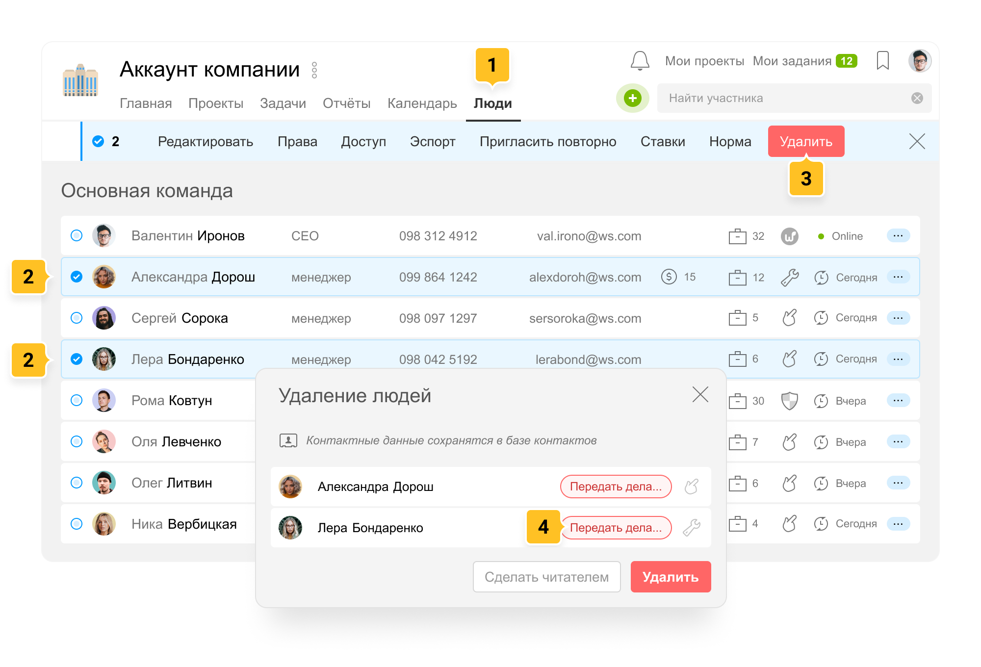Clear the participant search with the X icon
The height and width of the screenshot is (667, 981).
click(x=917, y=98)
